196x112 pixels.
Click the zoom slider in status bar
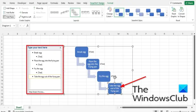(x=180, y=111)
